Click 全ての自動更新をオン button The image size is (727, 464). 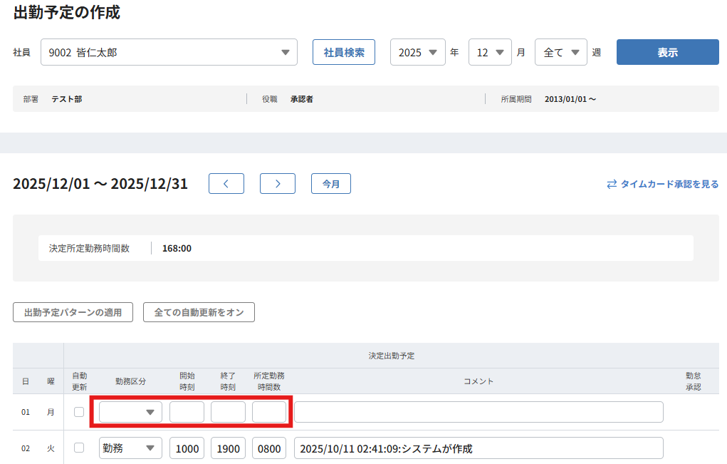coord(199,312)
